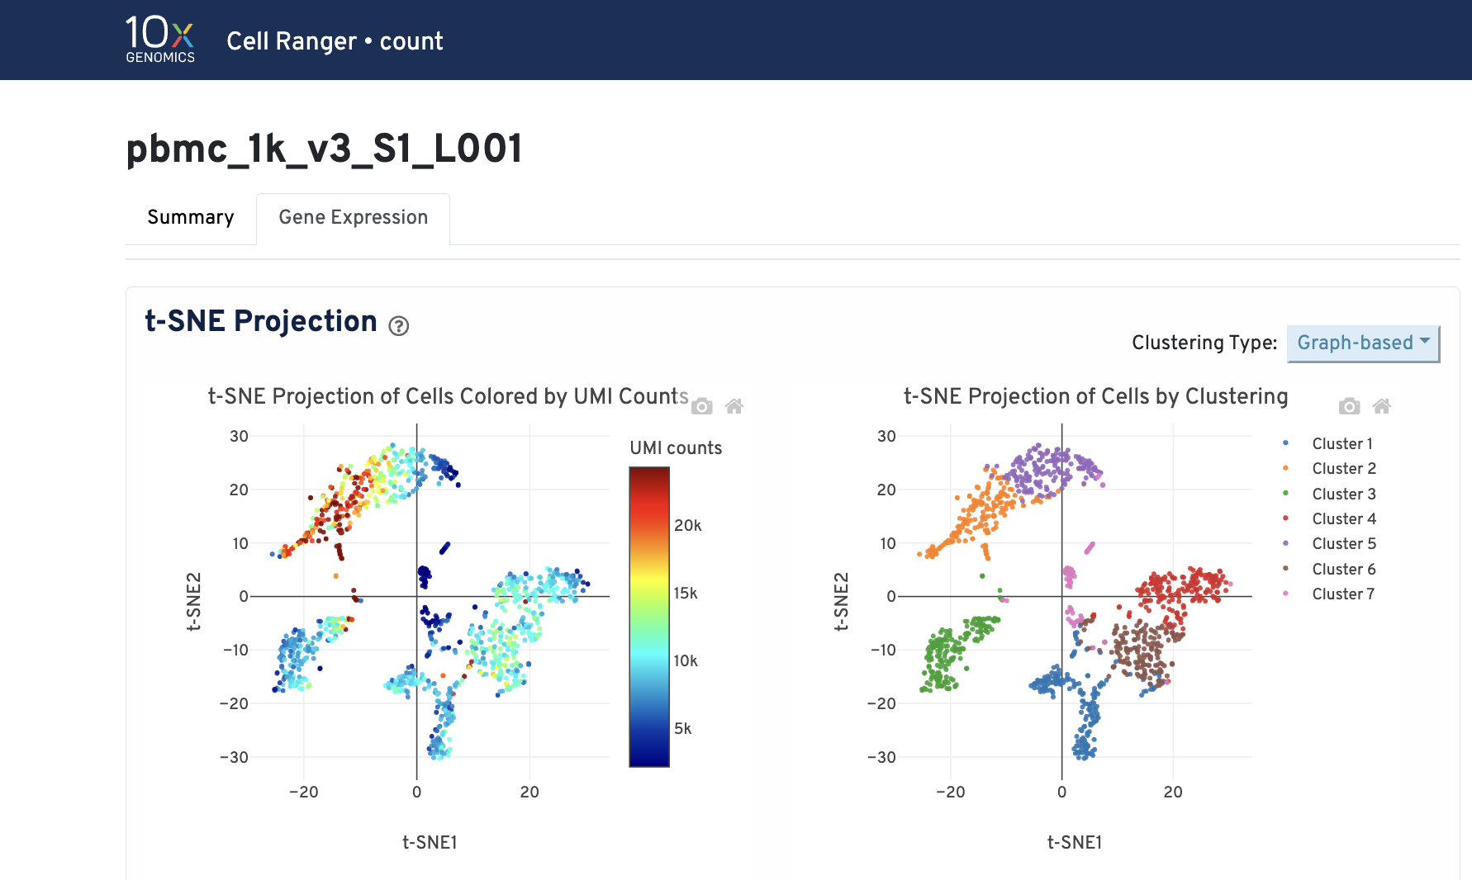Image resolution: width=1472 pixels, height=880 pixels.
Task: Open the Clustering Type dropdown
Action: 1362,343
